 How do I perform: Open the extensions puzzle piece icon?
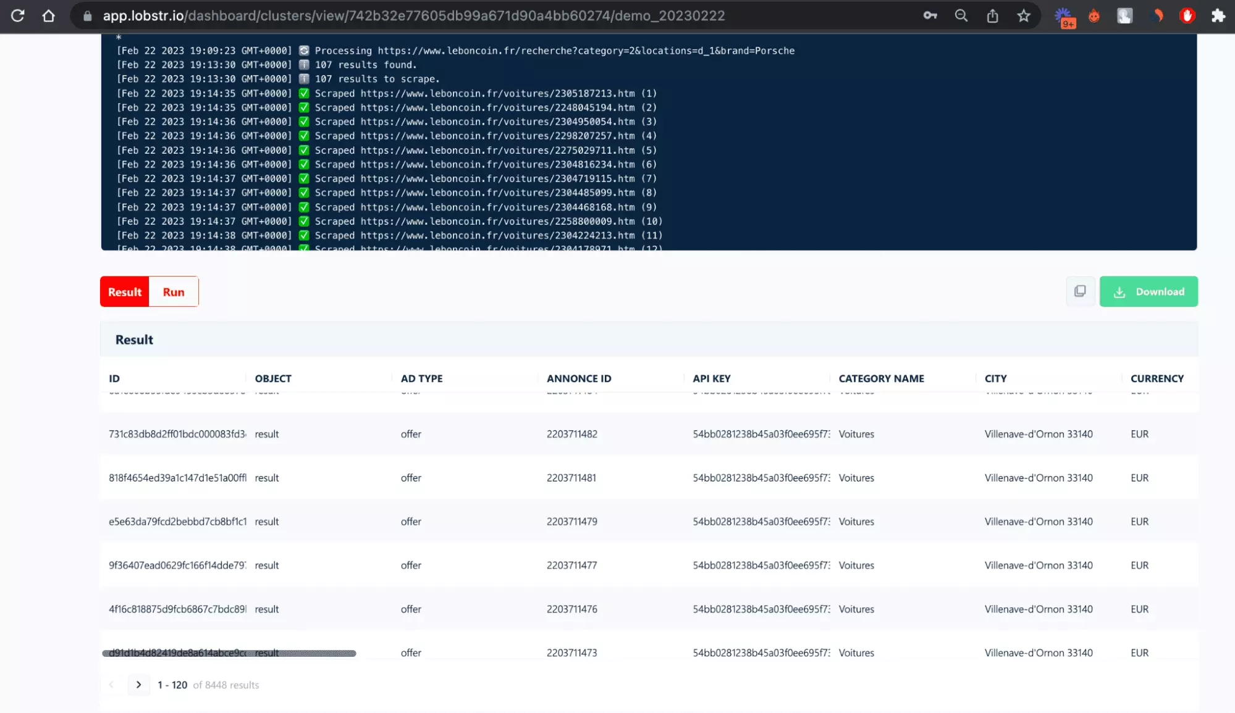(1218, 15)
